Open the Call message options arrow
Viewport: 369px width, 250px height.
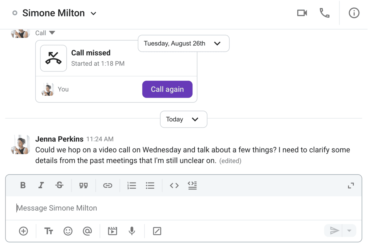[53, 33]
